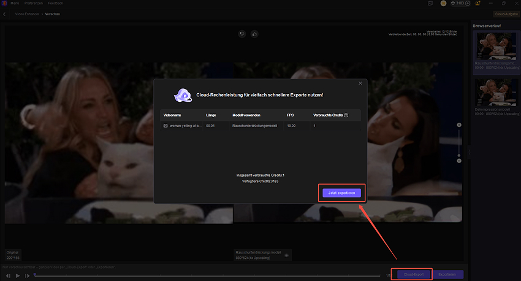Open the Feedback menu

click(55, 4)
